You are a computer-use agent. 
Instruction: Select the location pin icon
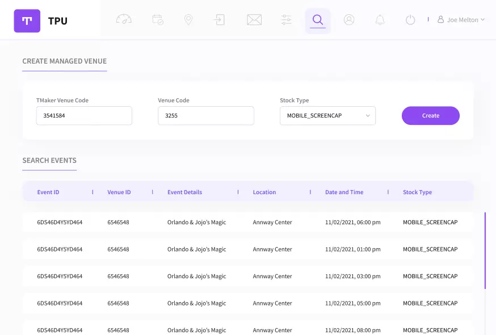(188, 20)
